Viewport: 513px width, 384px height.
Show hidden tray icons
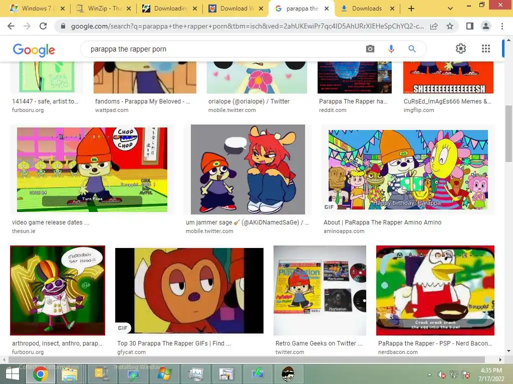(x=429, y=374)
